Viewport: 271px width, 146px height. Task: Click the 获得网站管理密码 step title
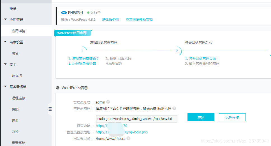104,43
